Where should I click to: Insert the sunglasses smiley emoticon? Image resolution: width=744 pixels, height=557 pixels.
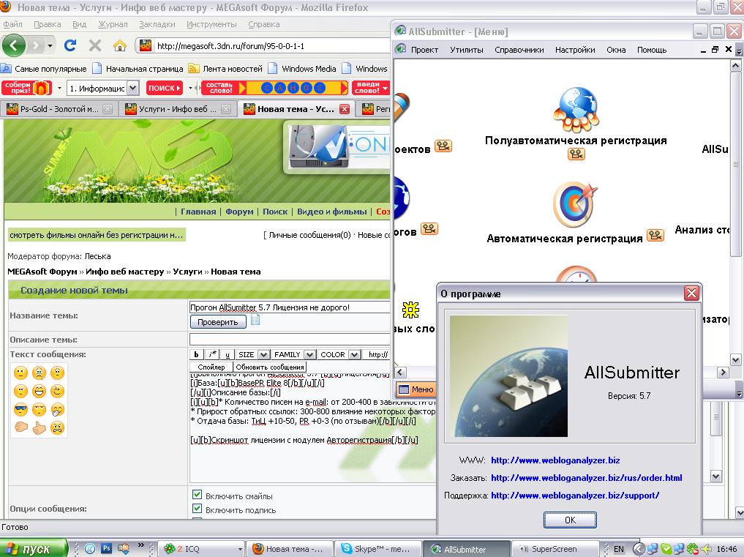(20, 409)
